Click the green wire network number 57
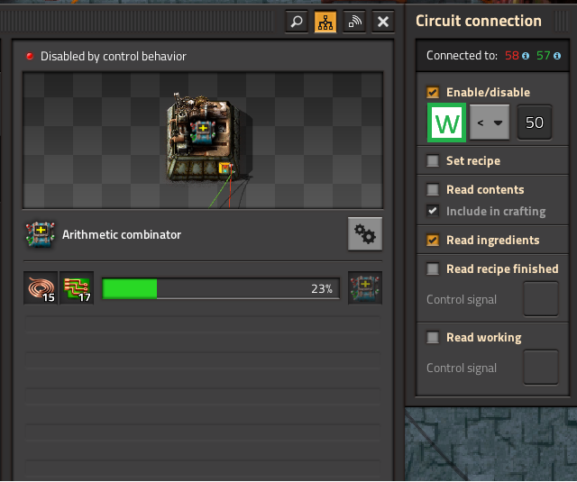Viewport: 577px width, 482px height. 543,56
